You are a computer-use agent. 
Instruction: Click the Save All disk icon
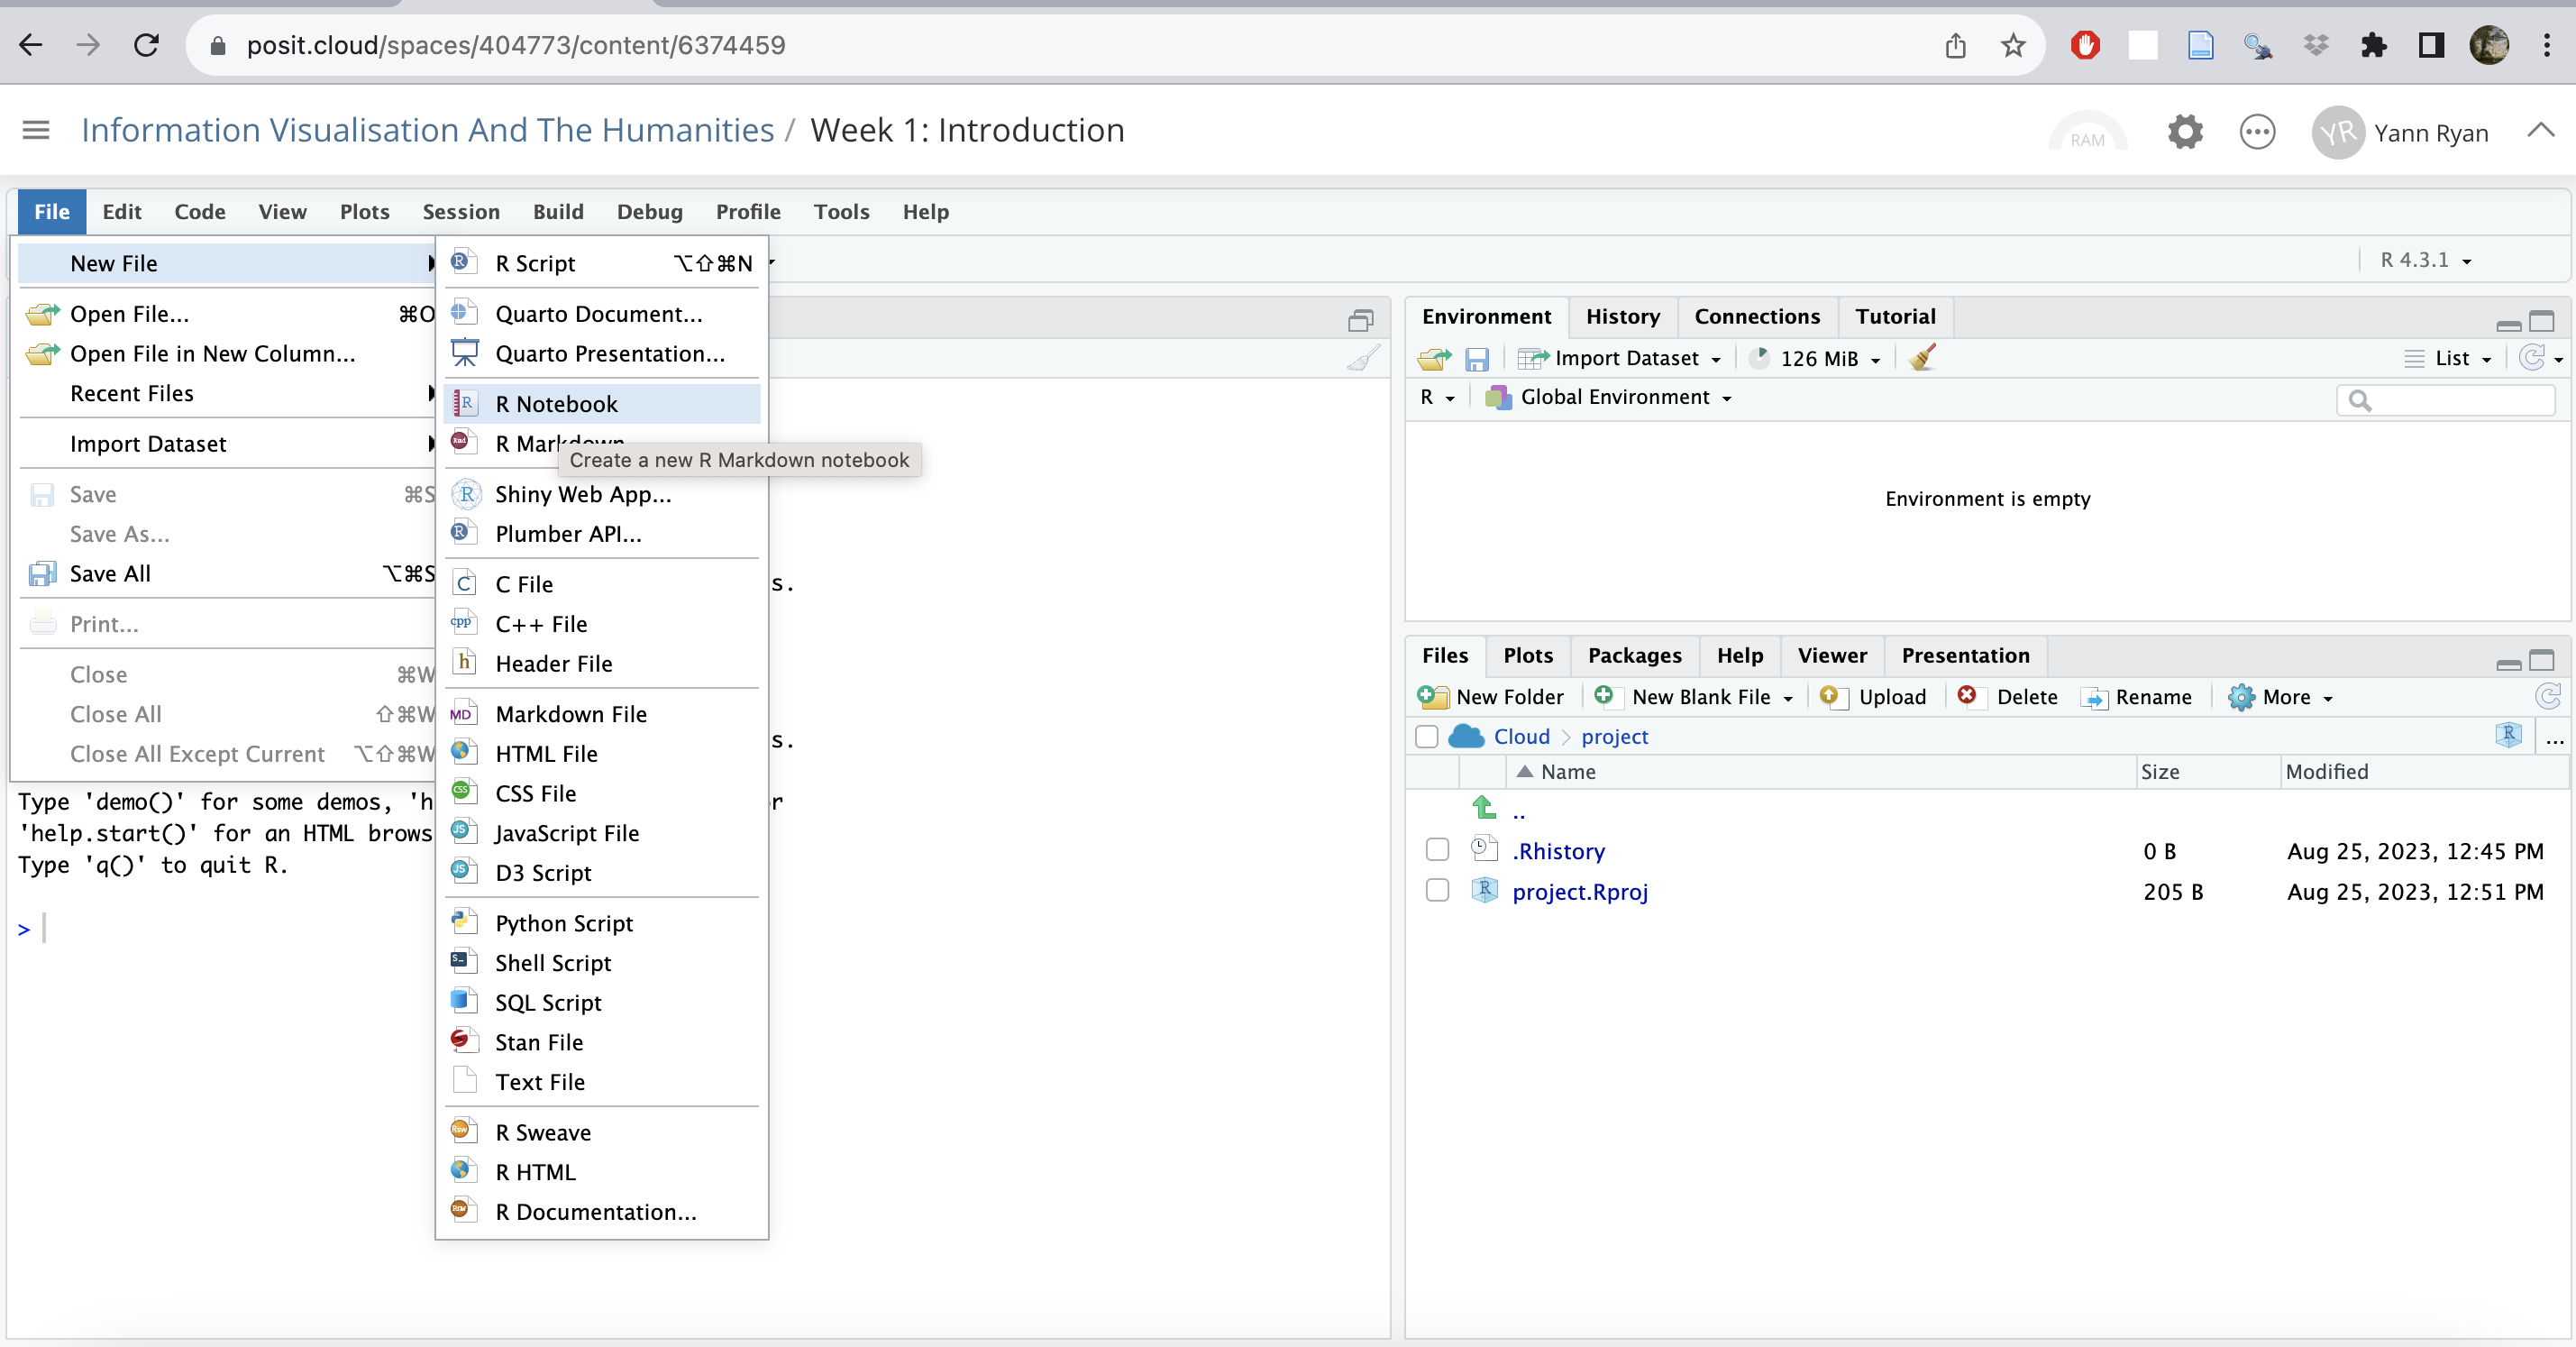point(42,573)
